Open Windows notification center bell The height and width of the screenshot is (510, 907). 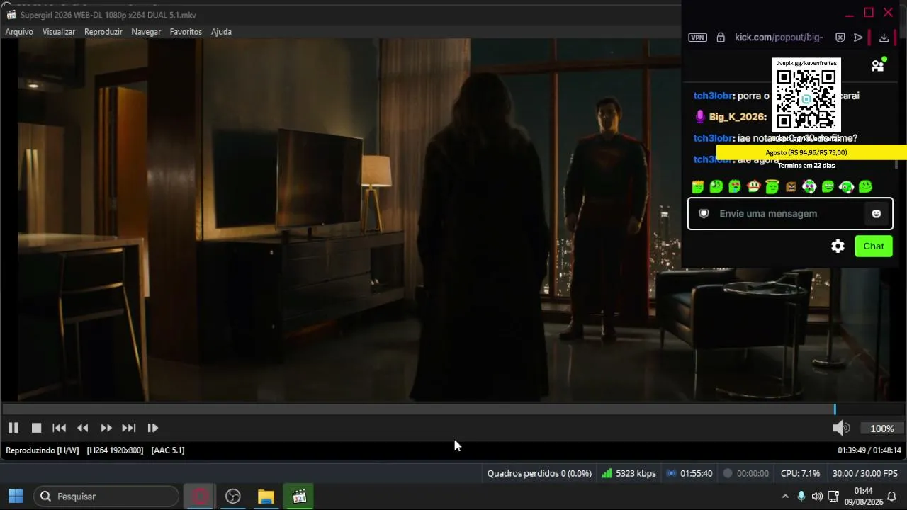point(892,497)
